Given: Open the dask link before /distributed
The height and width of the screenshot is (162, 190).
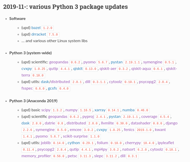Looking at the screenshot, I should point(45,82).
